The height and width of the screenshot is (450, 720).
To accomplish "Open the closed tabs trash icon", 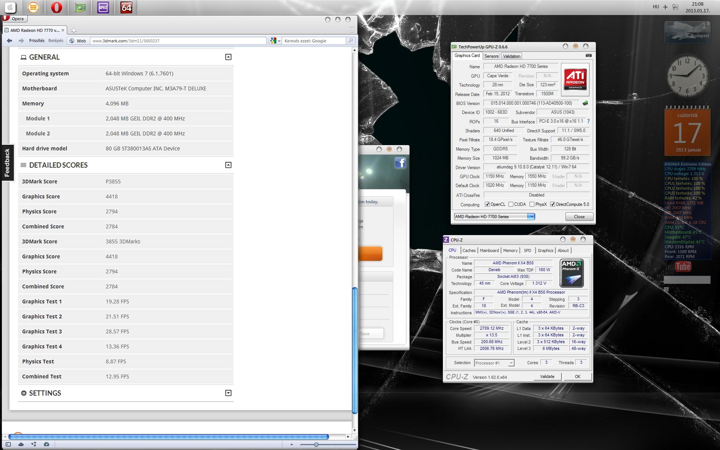I will [351, 29].
